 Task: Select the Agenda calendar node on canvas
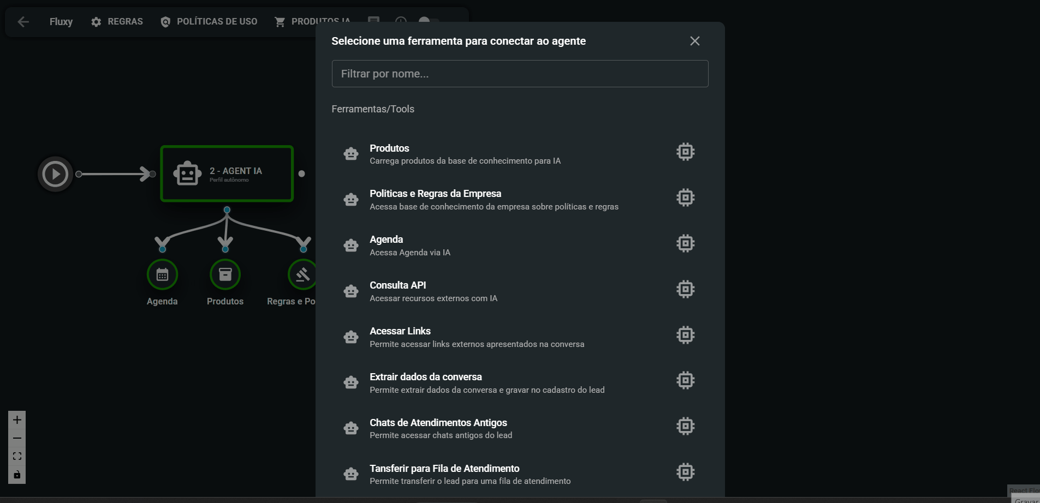pos(162,274)
